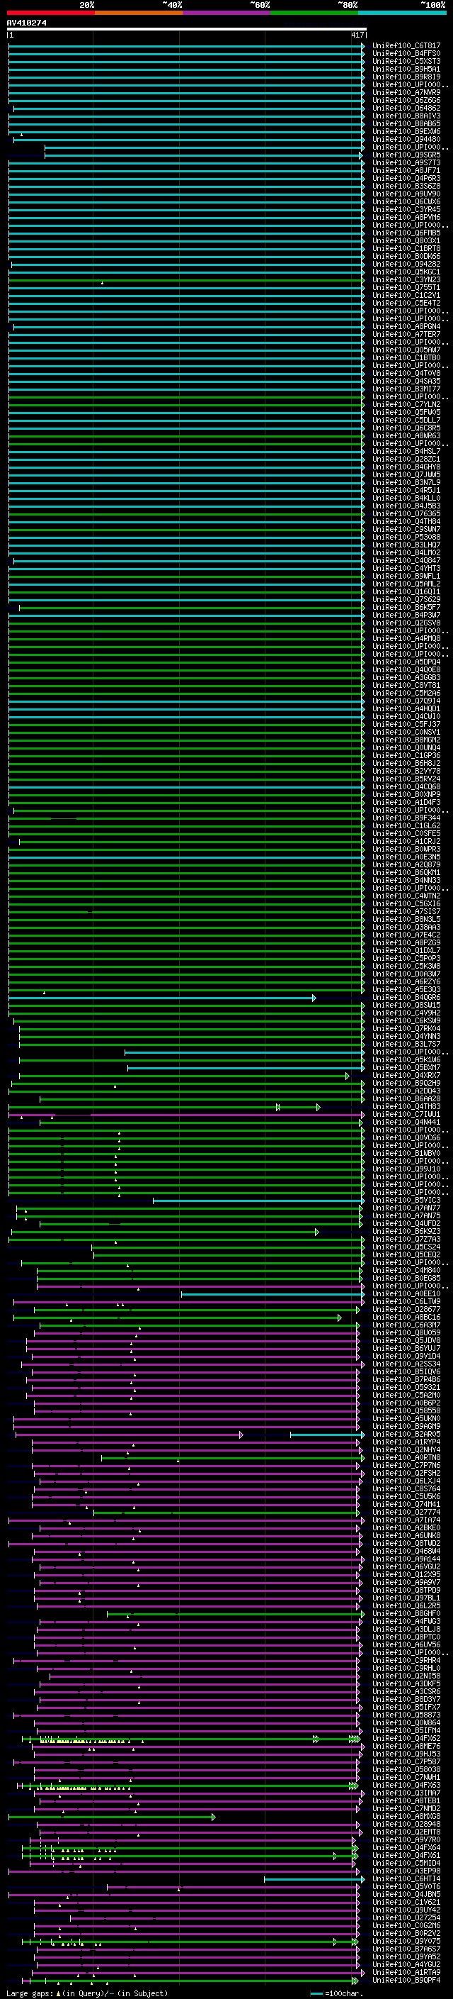The width and height of the screenshot is (453, 1999).
Task: Open entry UniRef100_B1WBV0
Action: tap(406, 1153)
